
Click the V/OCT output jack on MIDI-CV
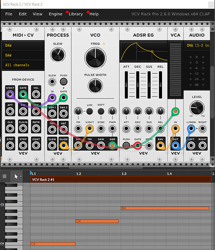click(x=10, y=94)
